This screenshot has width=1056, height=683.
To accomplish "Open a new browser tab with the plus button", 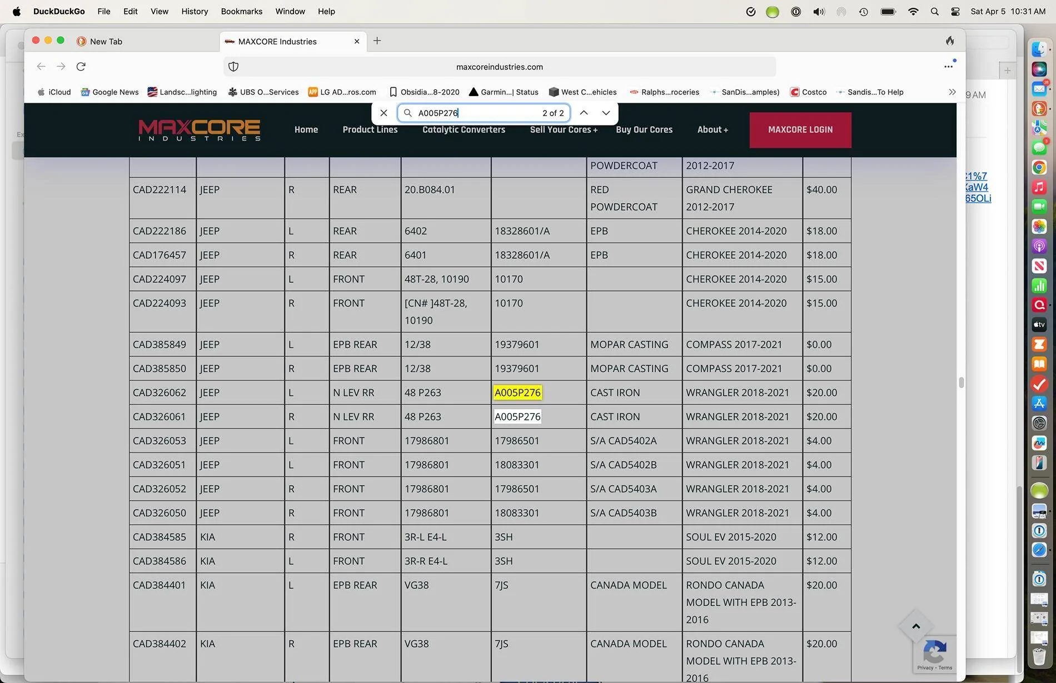I will click(377, 41).
